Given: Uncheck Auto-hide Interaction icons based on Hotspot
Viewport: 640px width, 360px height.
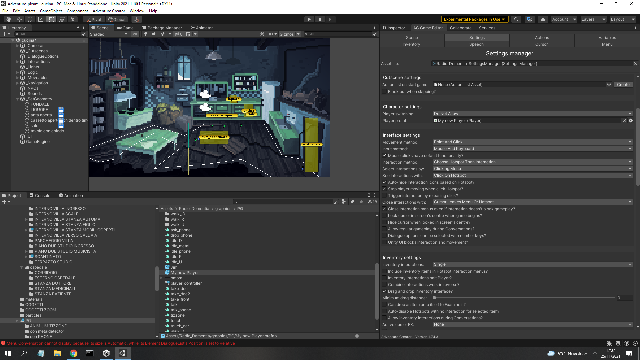Looking at the screenshot, I should [384, 182].
